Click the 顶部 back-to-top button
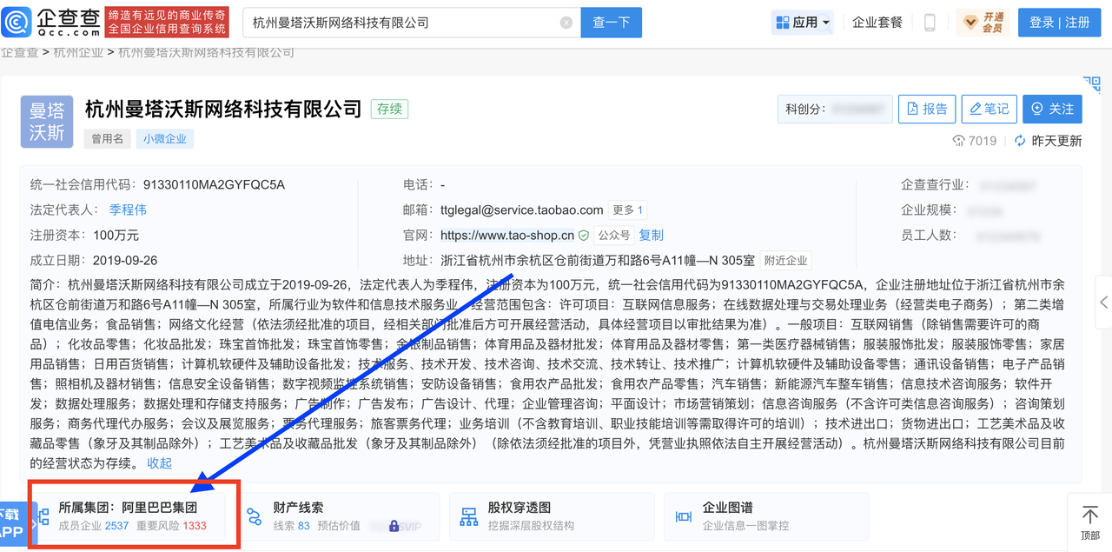Screen dimensions: 1112x552 pos(1089,522)
